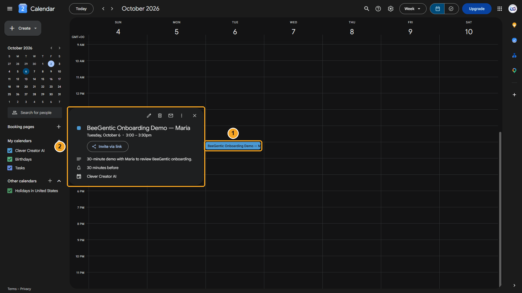Switch to Calendar view toggle
The height and width of the screenshot is (293, 522).
[x=437, y=9]
